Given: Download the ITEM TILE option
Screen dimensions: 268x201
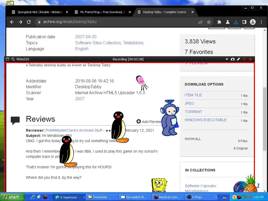Looking at the screenshot, I should (x=193, y=95).
